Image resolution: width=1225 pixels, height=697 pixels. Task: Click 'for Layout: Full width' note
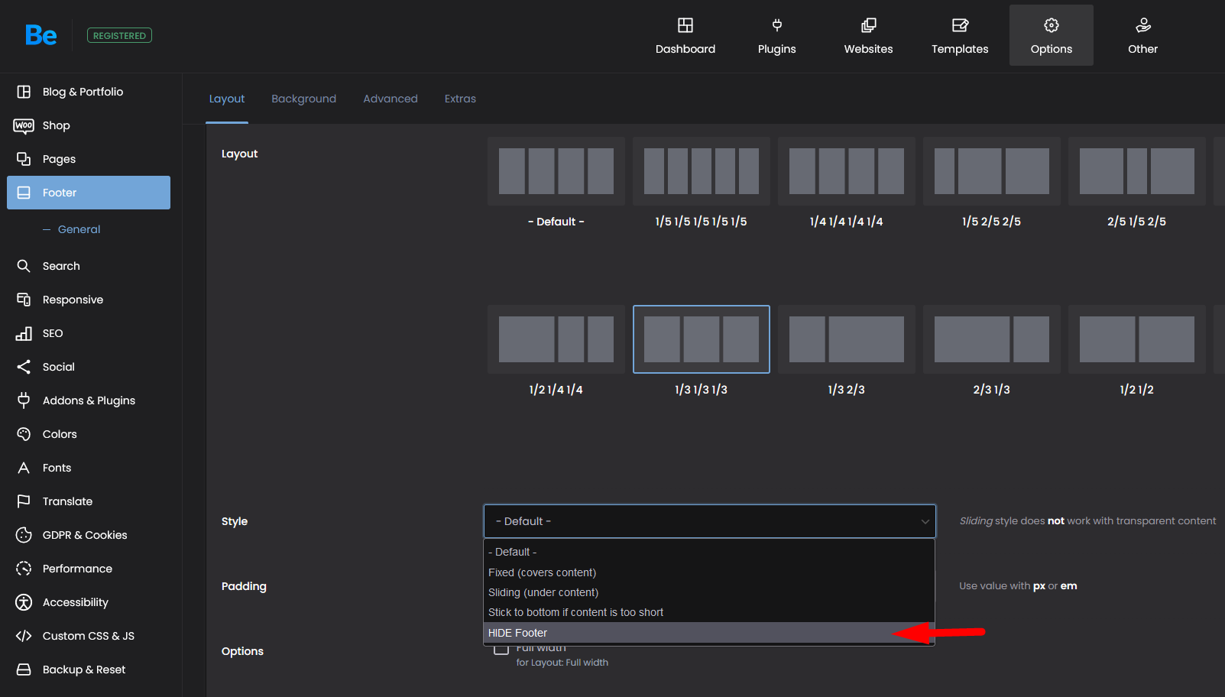tap(562, 663)
